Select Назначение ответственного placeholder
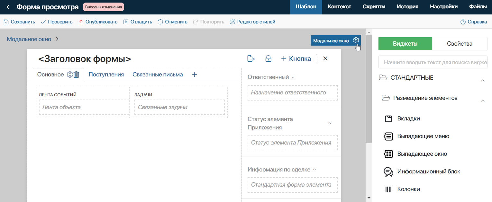Image resolution: width=492 pixels, height=202 pixels. click(293, 93)
